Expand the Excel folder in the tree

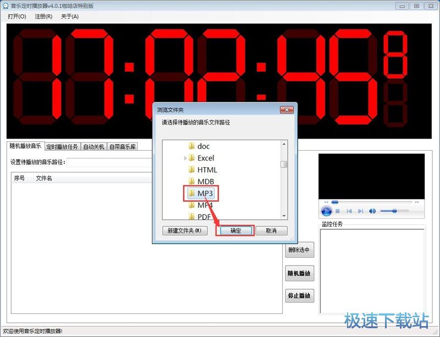point(185,158)
